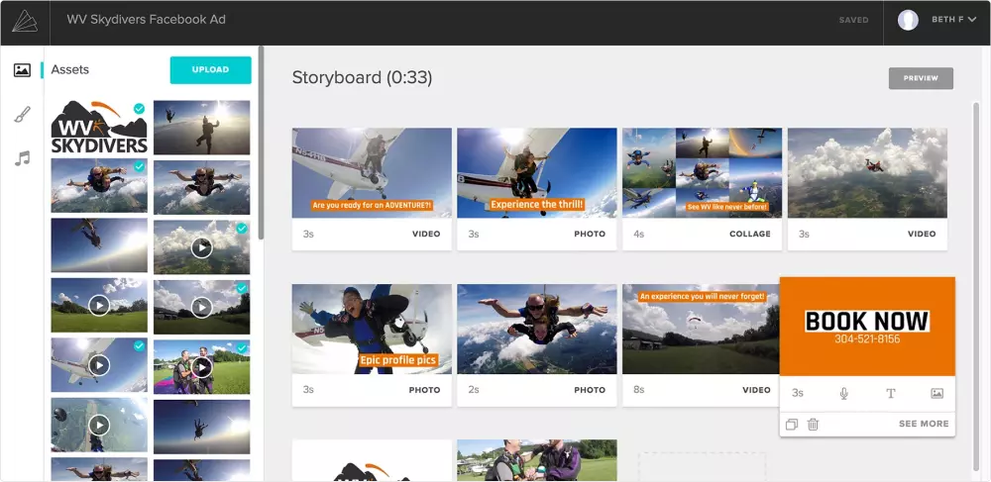Click the Upload button
The image size is (991, 482).
click(210, 70)
